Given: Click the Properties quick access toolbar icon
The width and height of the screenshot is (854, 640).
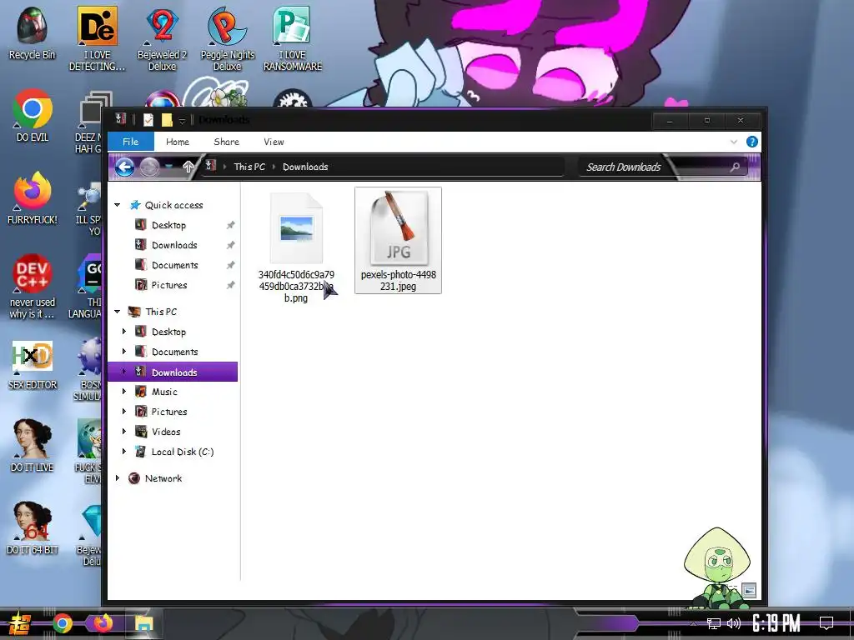Looking at the screenshot, I should click(148, 120).
